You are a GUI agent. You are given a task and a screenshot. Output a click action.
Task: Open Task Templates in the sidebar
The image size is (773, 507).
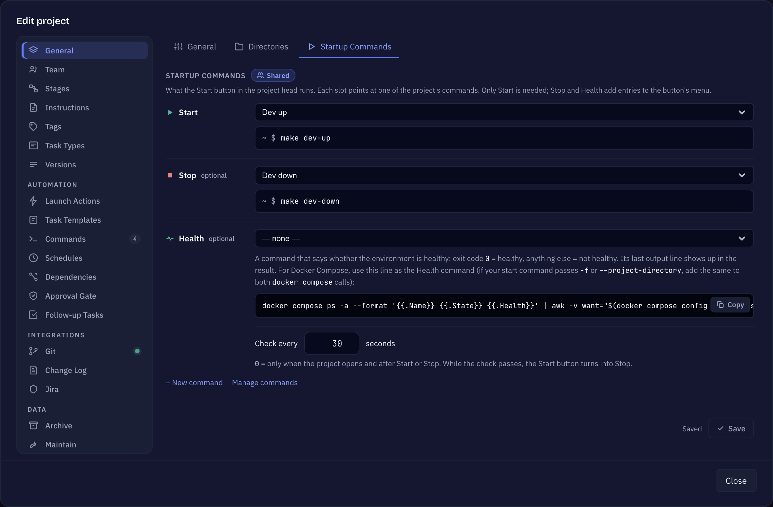tap(85, 220)
